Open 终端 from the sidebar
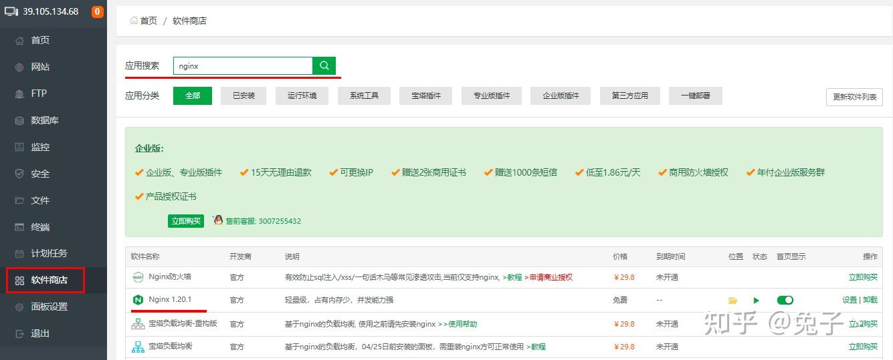 (40, 227)
